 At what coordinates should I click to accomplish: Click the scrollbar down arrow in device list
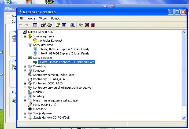click(184, 118)
